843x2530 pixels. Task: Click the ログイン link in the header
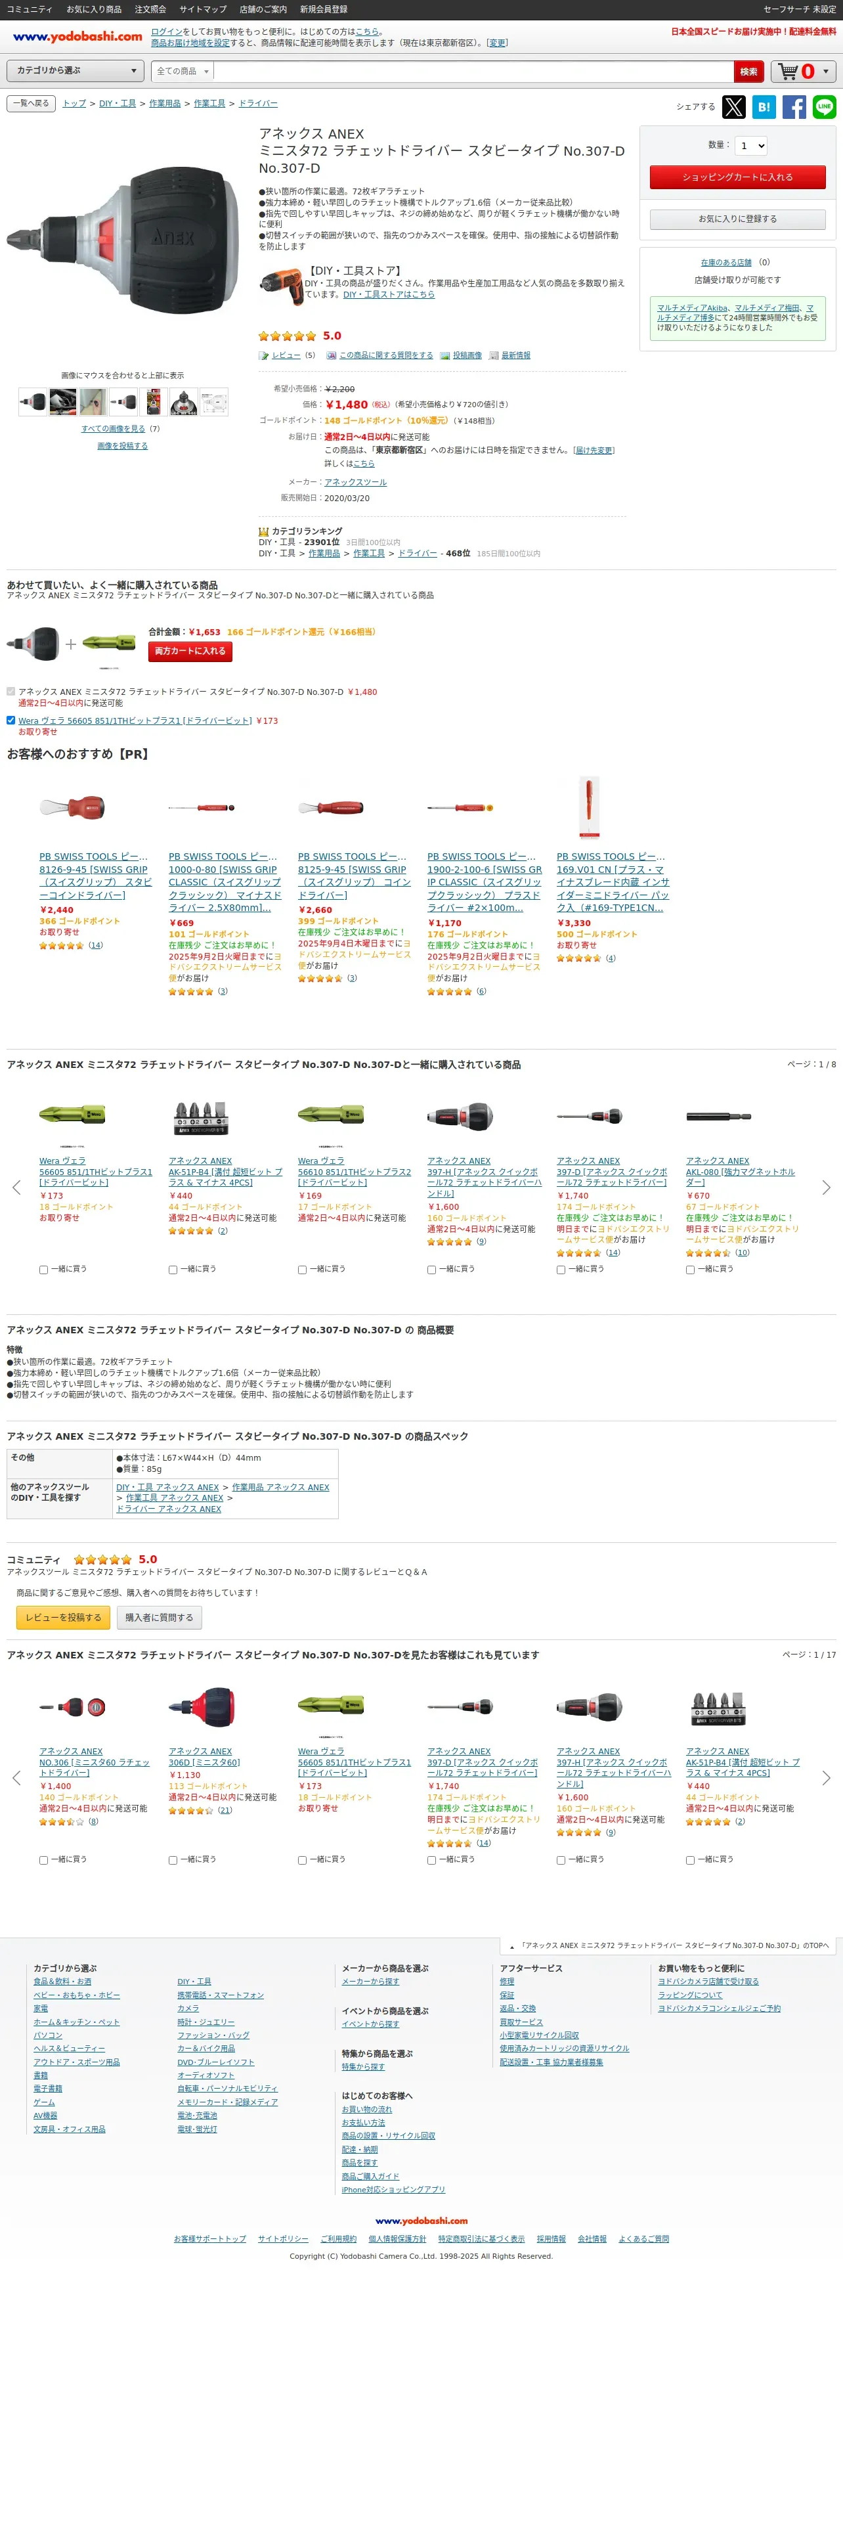tap(167, 32)
